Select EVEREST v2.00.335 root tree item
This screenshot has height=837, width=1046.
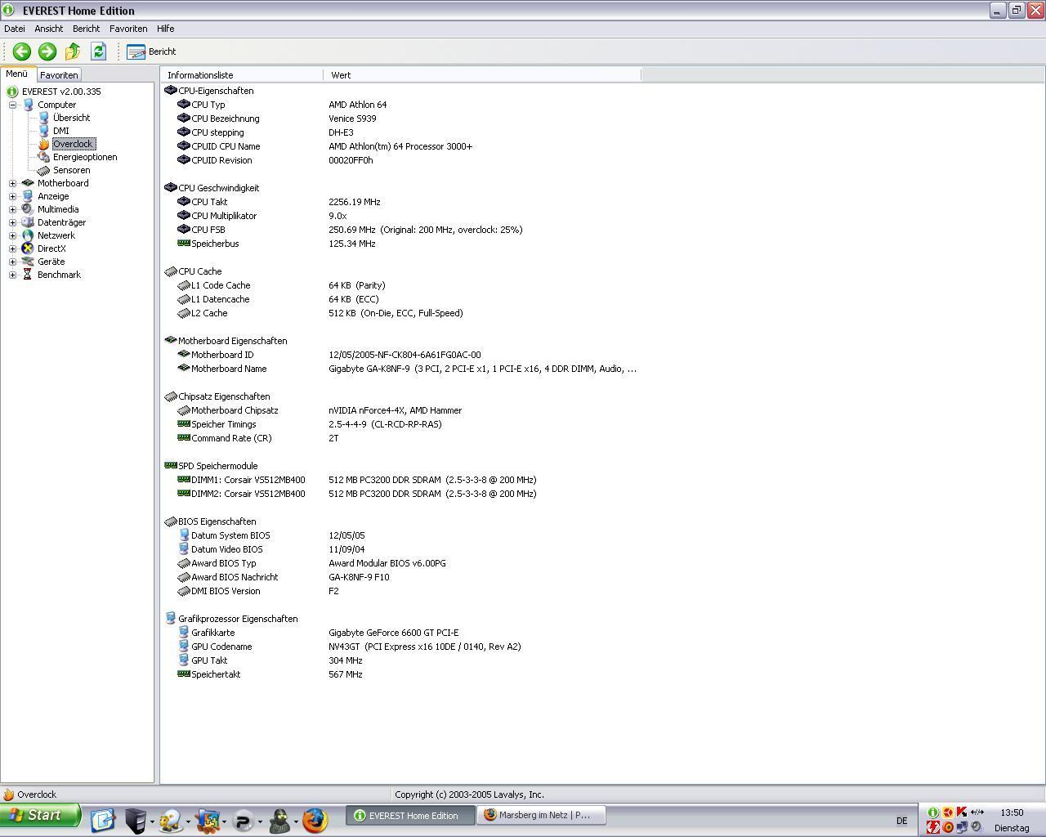pyautogui.click(x=61, y=92)
